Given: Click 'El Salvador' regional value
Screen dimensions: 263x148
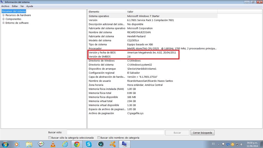Looking at the screenshot, I should (133, 73).
